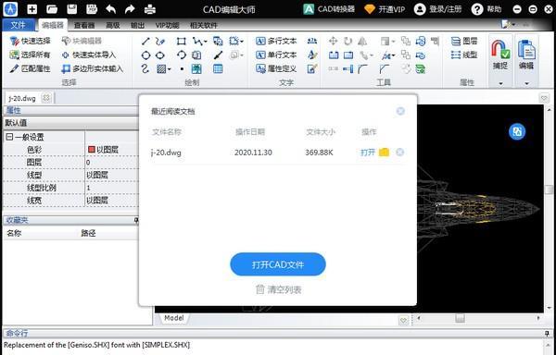Click the Mirror tool triangle icon
Viewport: 556px width, 355px height.
(x=362, y=42)
